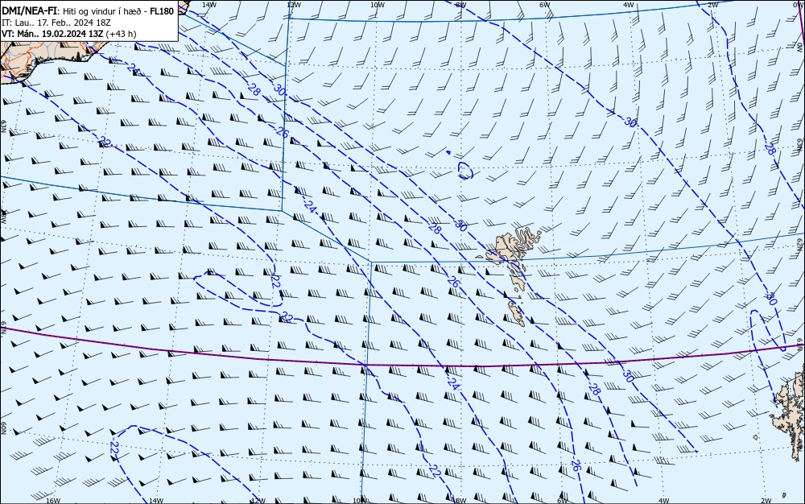Click the 'IT: Lau.. 17. Feb.. 2024 18Z' line

coord(56,23)
